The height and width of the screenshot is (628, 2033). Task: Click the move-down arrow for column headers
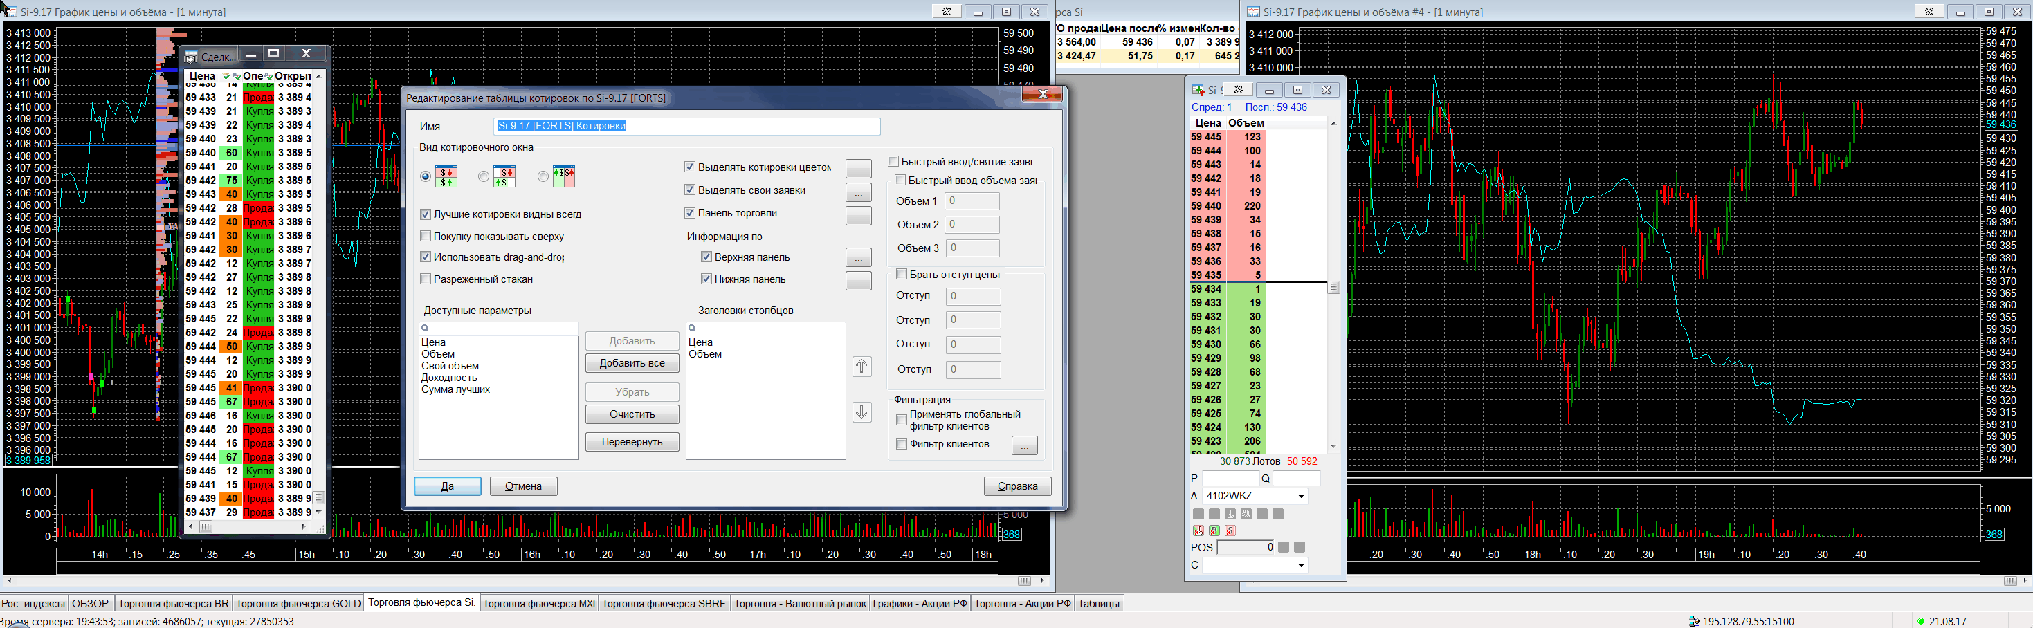[x=861, y=412]
